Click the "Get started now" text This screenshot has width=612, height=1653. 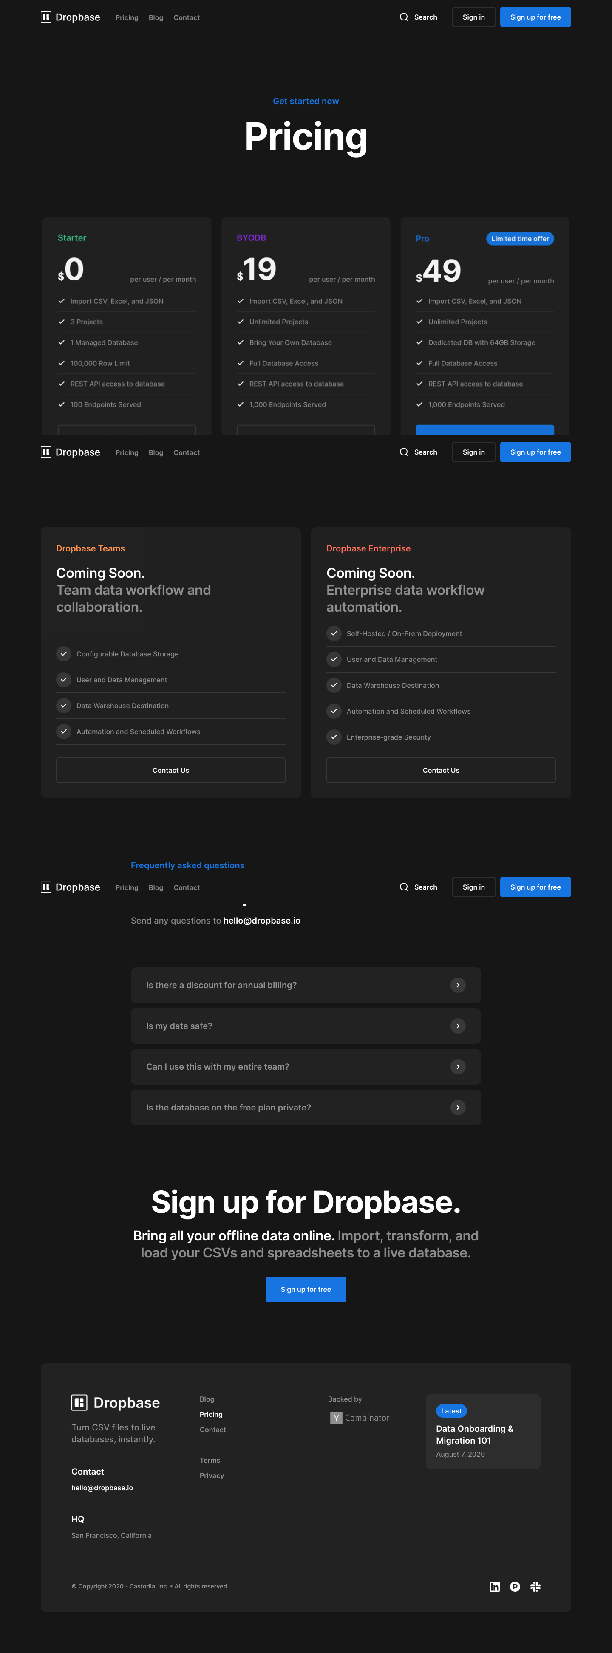306,102
